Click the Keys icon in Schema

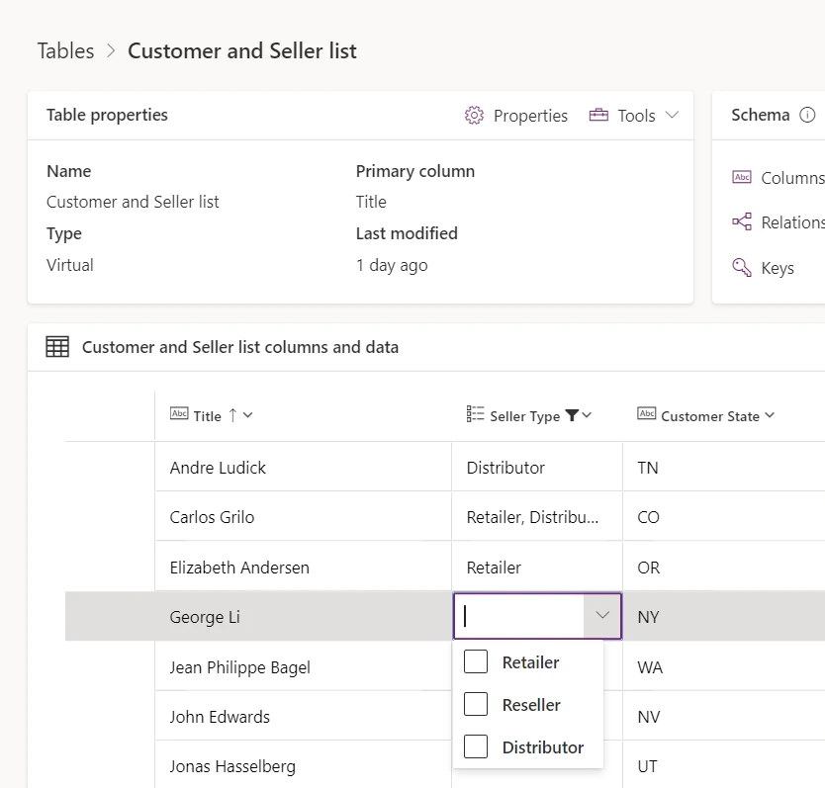pyautogui.click(x=742, y=267)
